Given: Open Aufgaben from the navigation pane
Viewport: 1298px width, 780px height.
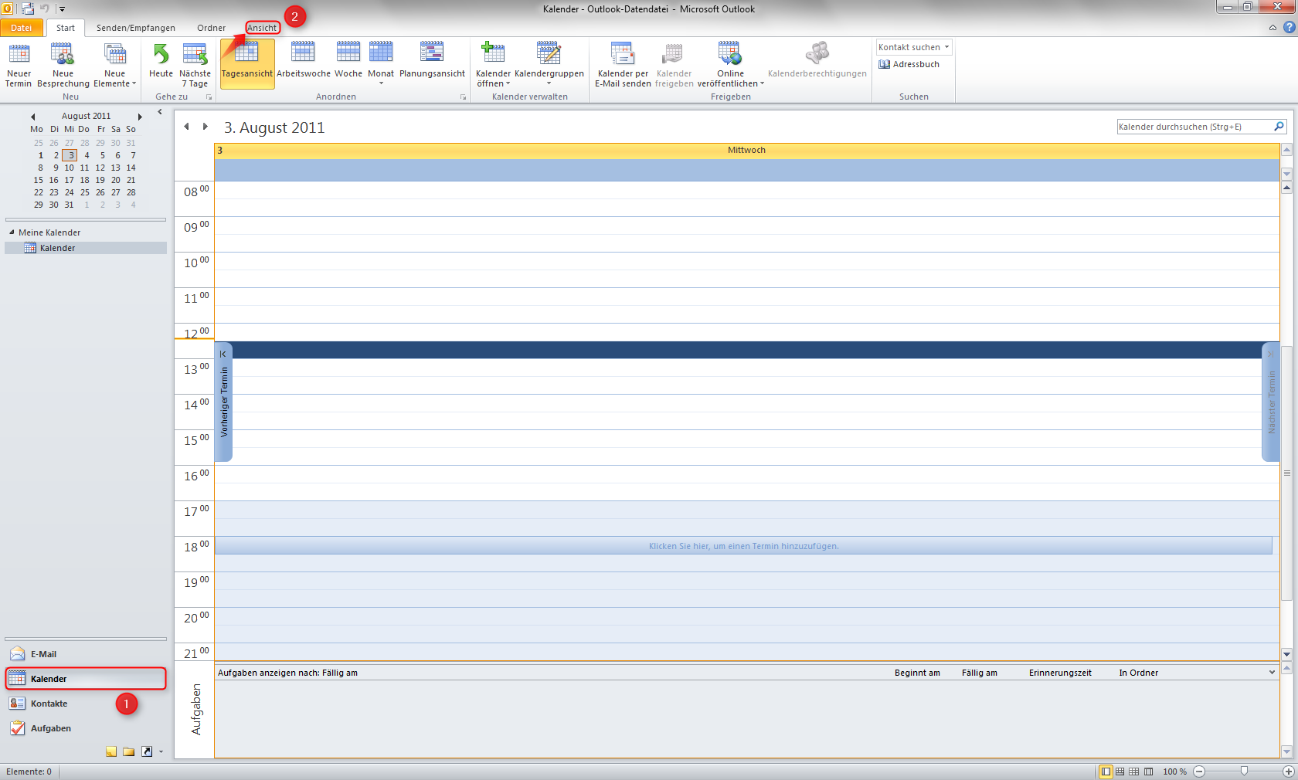Looking at the screenshot, I should coord(50,728).
